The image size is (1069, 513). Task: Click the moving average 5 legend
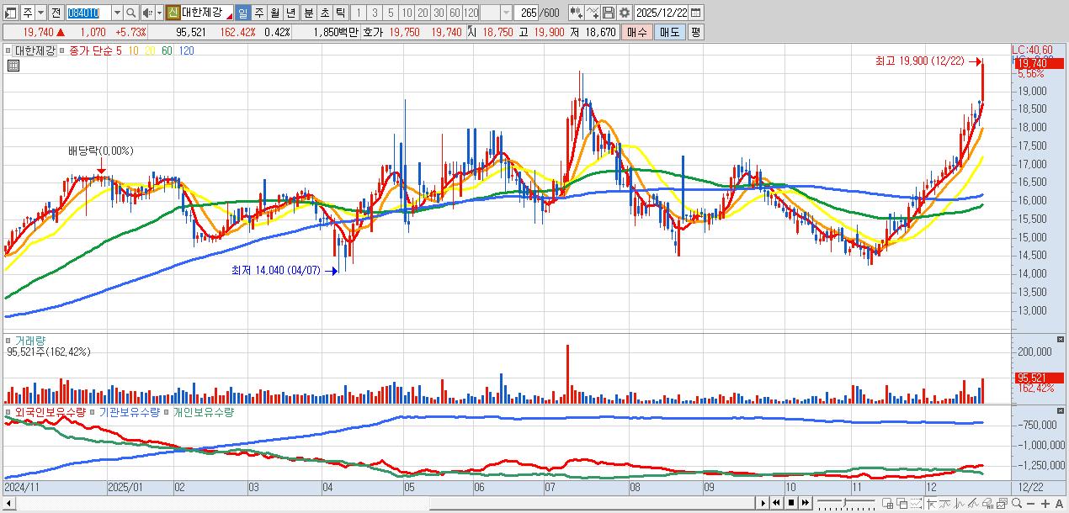(x=119, y=50)
